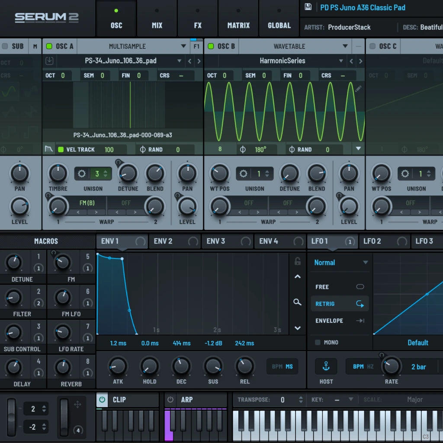Image resolution: width=443 pixels, height=443 pixels.
Task: Open OSC A unison gear settings
Action: [81, 173]
